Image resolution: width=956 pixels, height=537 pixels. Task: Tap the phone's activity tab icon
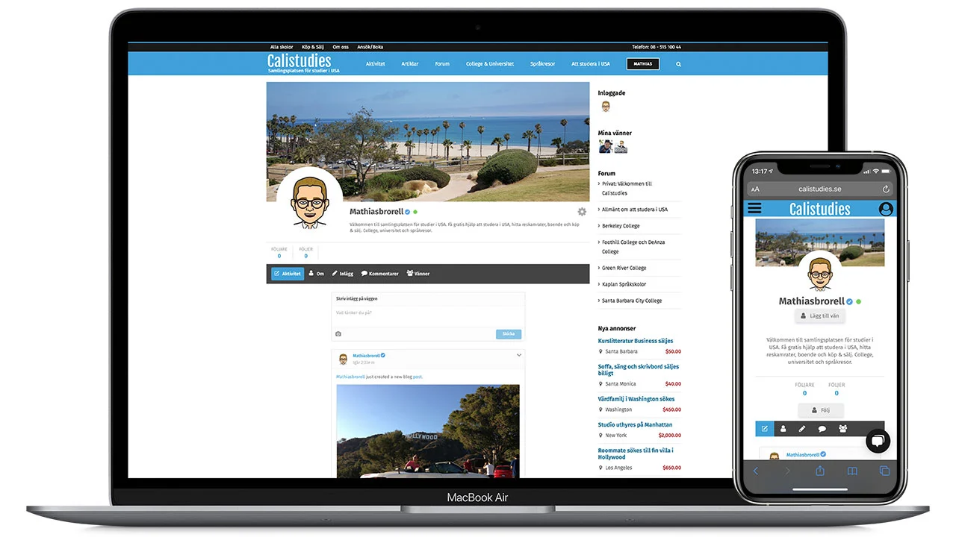765,429
